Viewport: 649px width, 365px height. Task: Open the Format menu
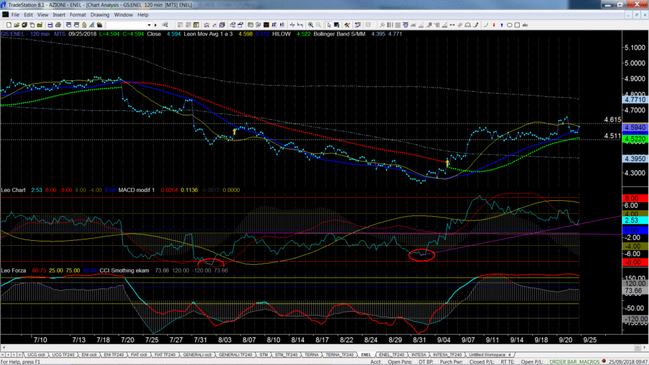[x=78, y=15]
